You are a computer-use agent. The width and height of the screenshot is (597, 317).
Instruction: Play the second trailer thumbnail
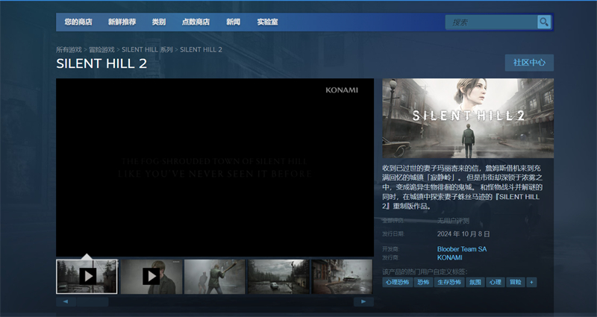click(x=151, y=276)
